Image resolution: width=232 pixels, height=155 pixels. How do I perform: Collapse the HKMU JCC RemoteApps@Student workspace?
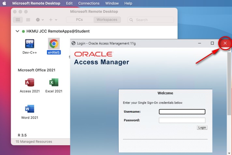pyautogui.click(x=18, y=31)
